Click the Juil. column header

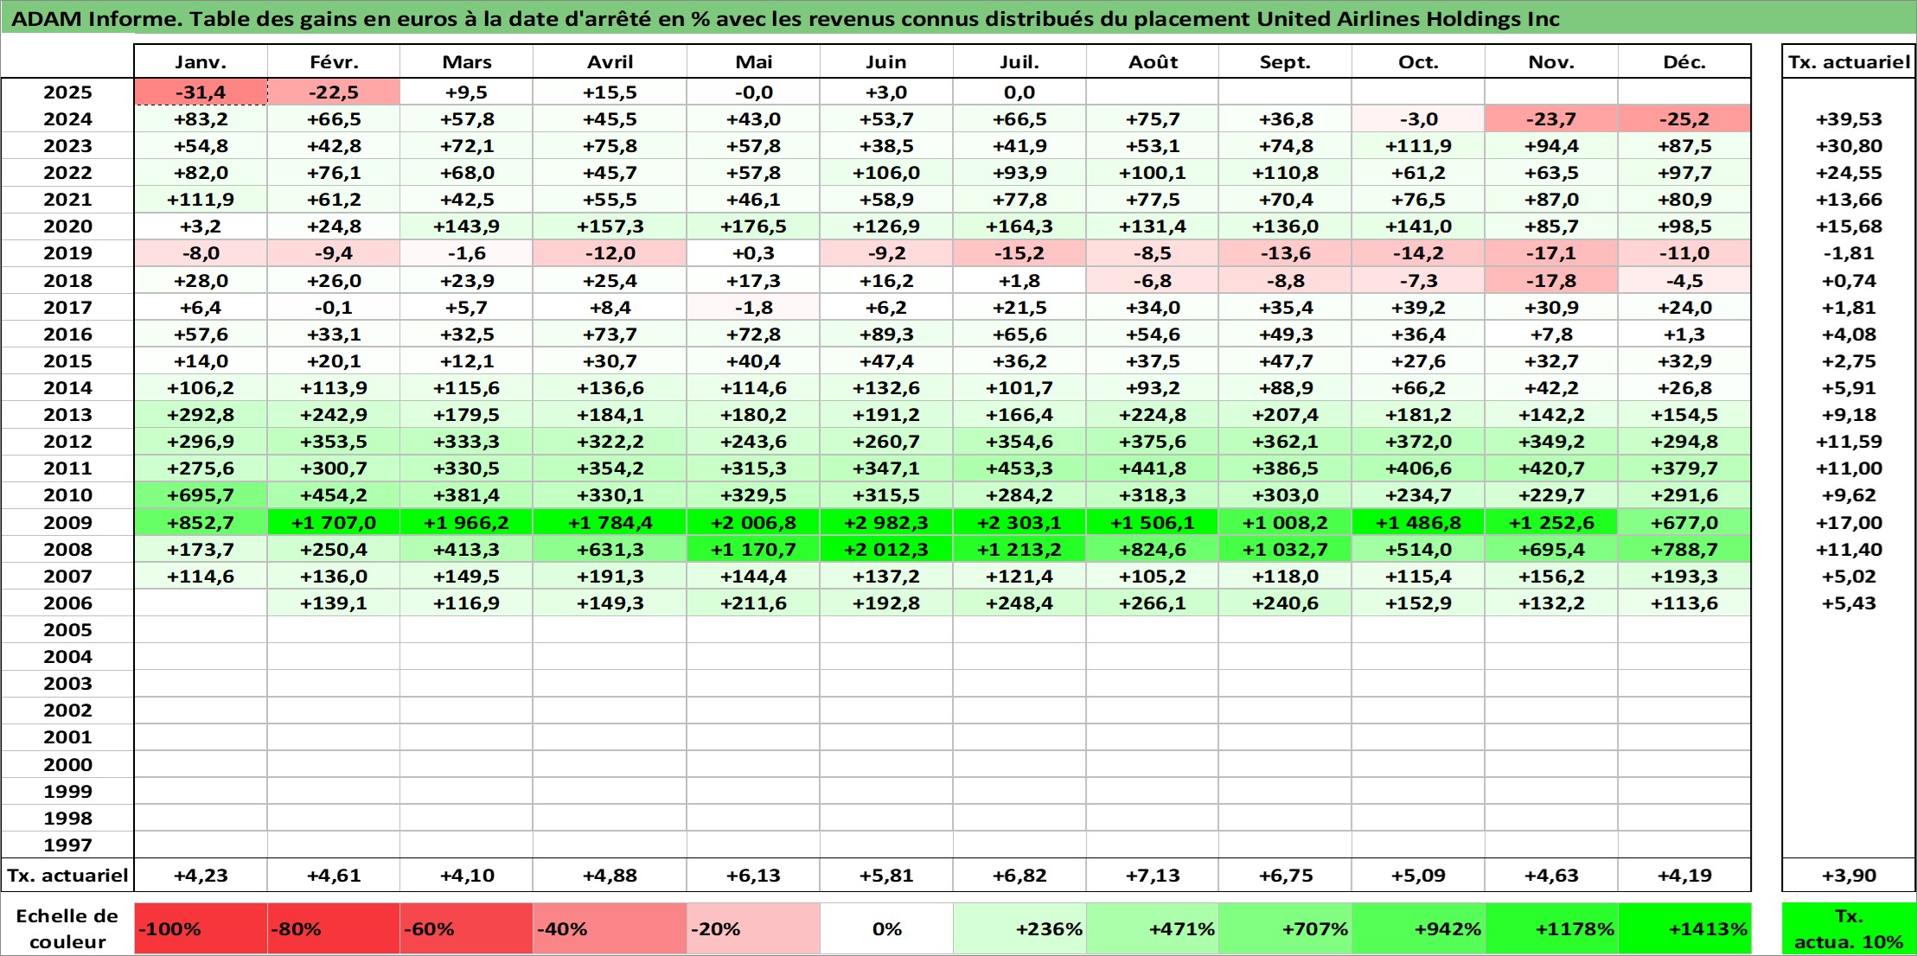pyautogui.click(x=1019, y=61)
